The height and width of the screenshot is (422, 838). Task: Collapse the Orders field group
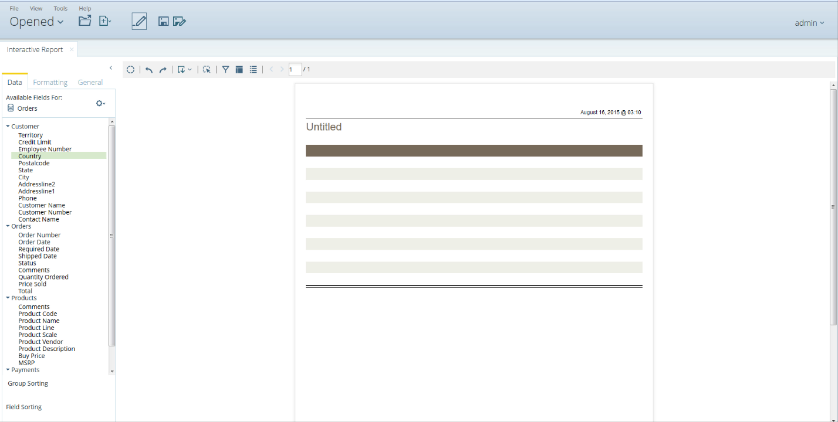pyautogui.click(x=8, y=226)
